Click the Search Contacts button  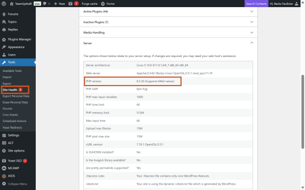click(256, 4)
